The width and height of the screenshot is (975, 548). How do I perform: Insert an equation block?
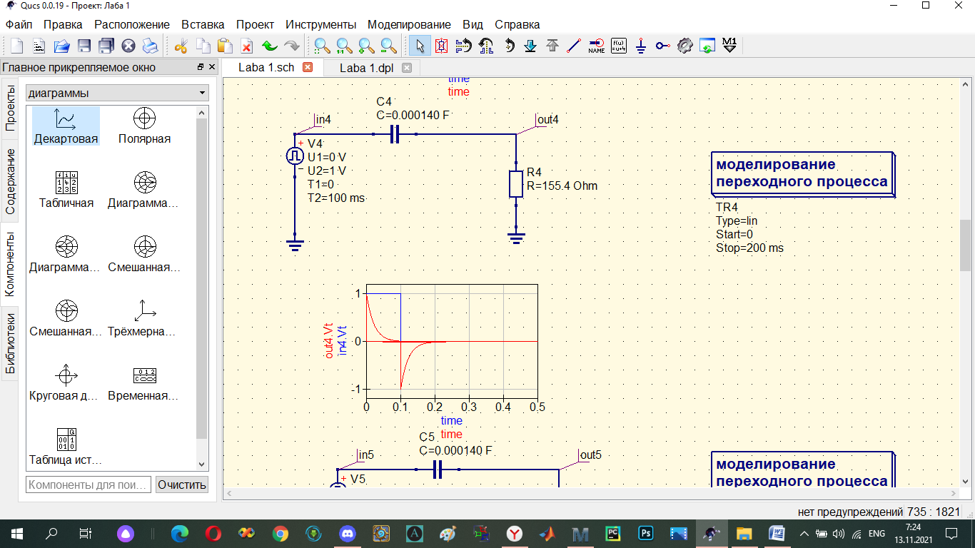click(x=618, y=46)
